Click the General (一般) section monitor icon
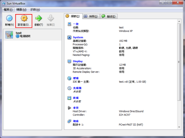185x138 pixels. pyautogui.click(x=69, y=24)
